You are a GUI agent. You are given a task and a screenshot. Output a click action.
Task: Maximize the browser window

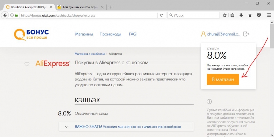(x=257, y=3)
